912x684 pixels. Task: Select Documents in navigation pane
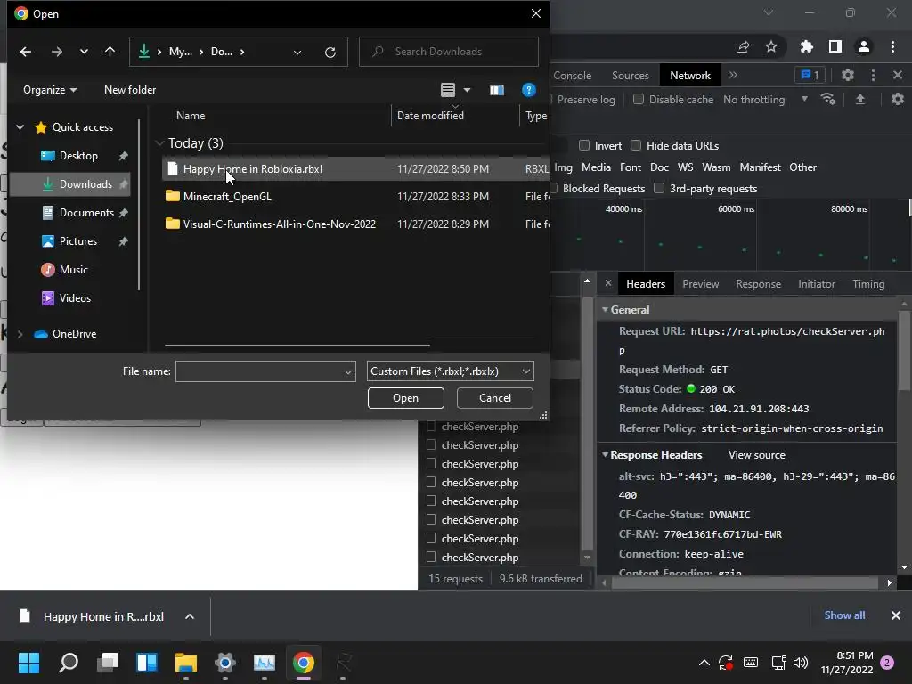(x=86, y=212)
